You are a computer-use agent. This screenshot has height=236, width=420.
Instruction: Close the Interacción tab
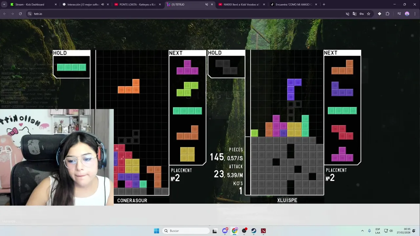tap(108, 5)
